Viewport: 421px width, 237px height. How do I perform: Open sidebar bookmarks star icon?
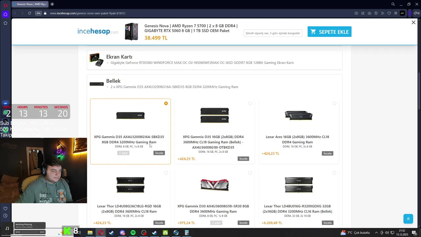click(x=5, y=23)
